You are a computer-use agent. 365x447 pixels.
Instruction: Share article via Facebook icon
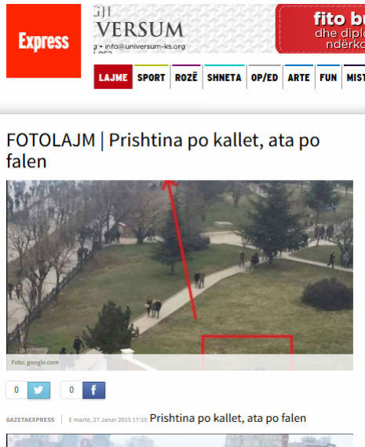(93, 390)
